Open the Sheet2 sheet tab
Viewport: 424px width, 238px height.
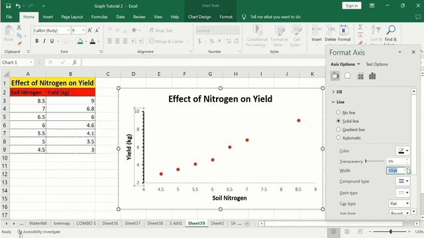click(217, 223)
